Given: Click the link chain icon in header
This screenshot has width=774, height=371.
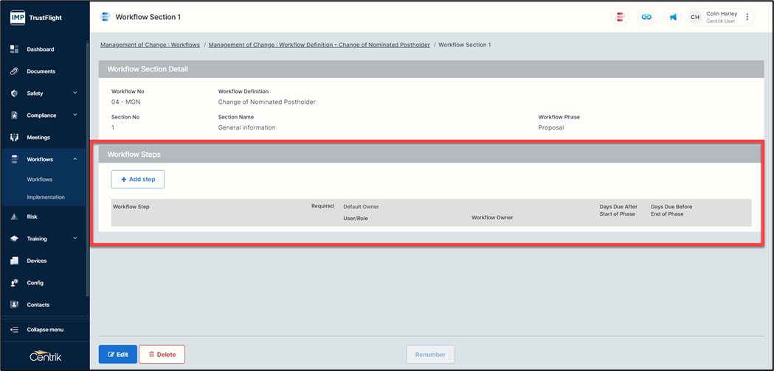Looking at the screenshot, I should click(646, 17).
